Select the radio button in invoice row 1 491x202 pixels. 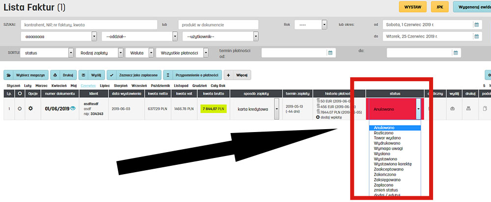click(x=20, y=108)
